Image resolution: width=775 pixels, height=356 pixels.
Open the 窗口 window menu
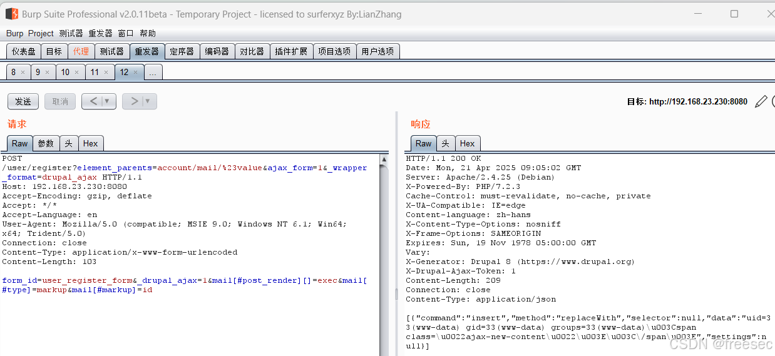tap(125, 33)
